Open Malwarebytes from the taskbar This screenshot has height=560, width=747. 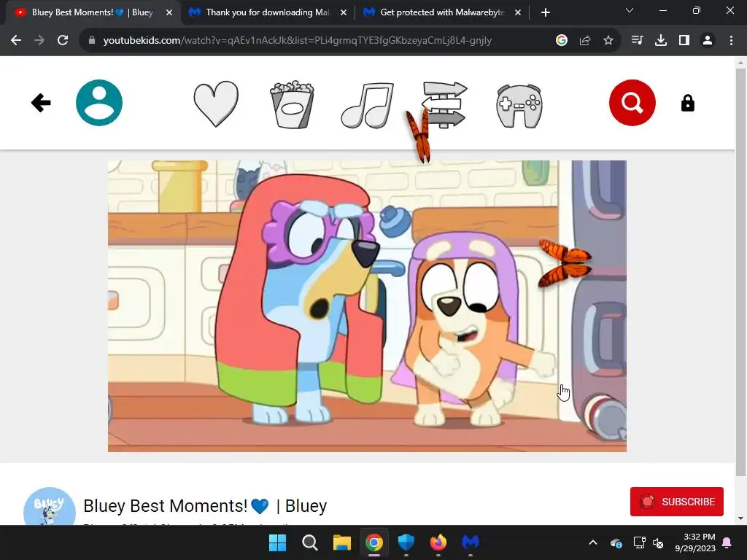coord(471,542)
